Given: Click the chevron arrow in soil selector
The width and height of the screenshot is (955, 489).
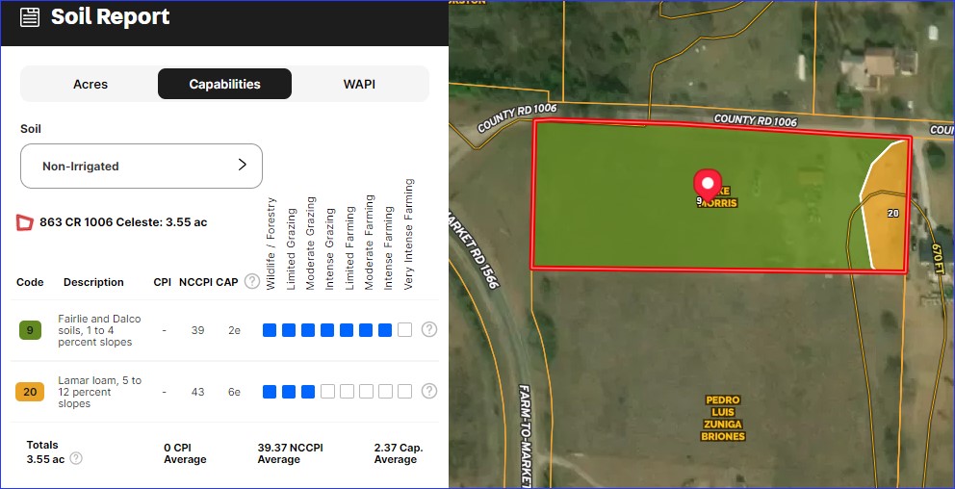Looking at the screenshot, I should [x=243, y=166].
